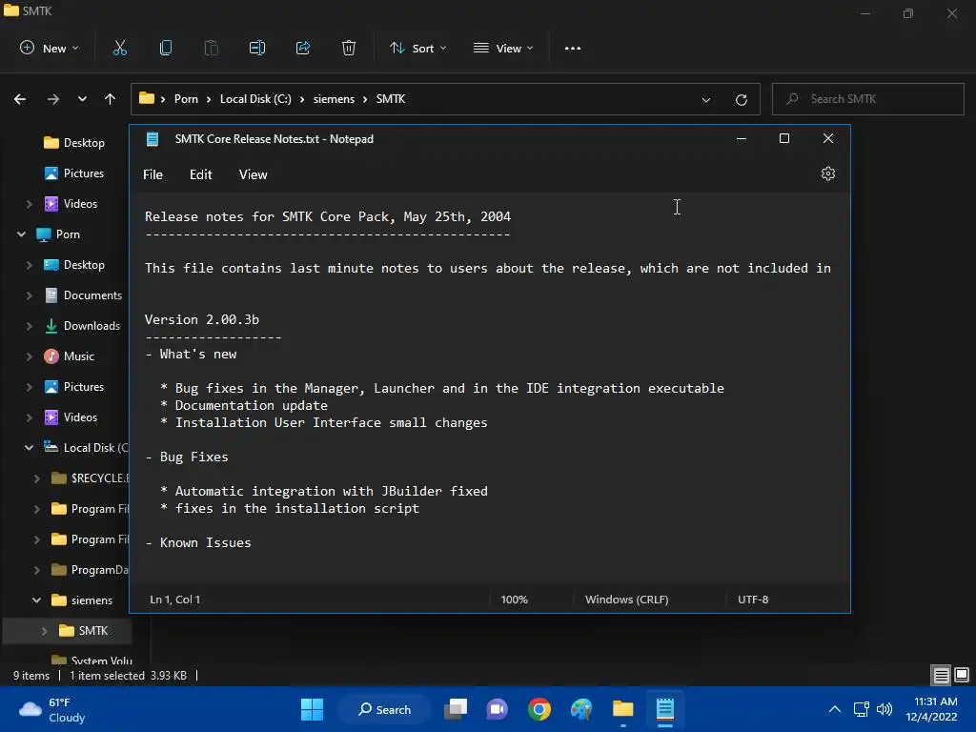Viewport: 976px width, 732px height.
Task: Click the taskbar Search button
Action: click(385, 709)
